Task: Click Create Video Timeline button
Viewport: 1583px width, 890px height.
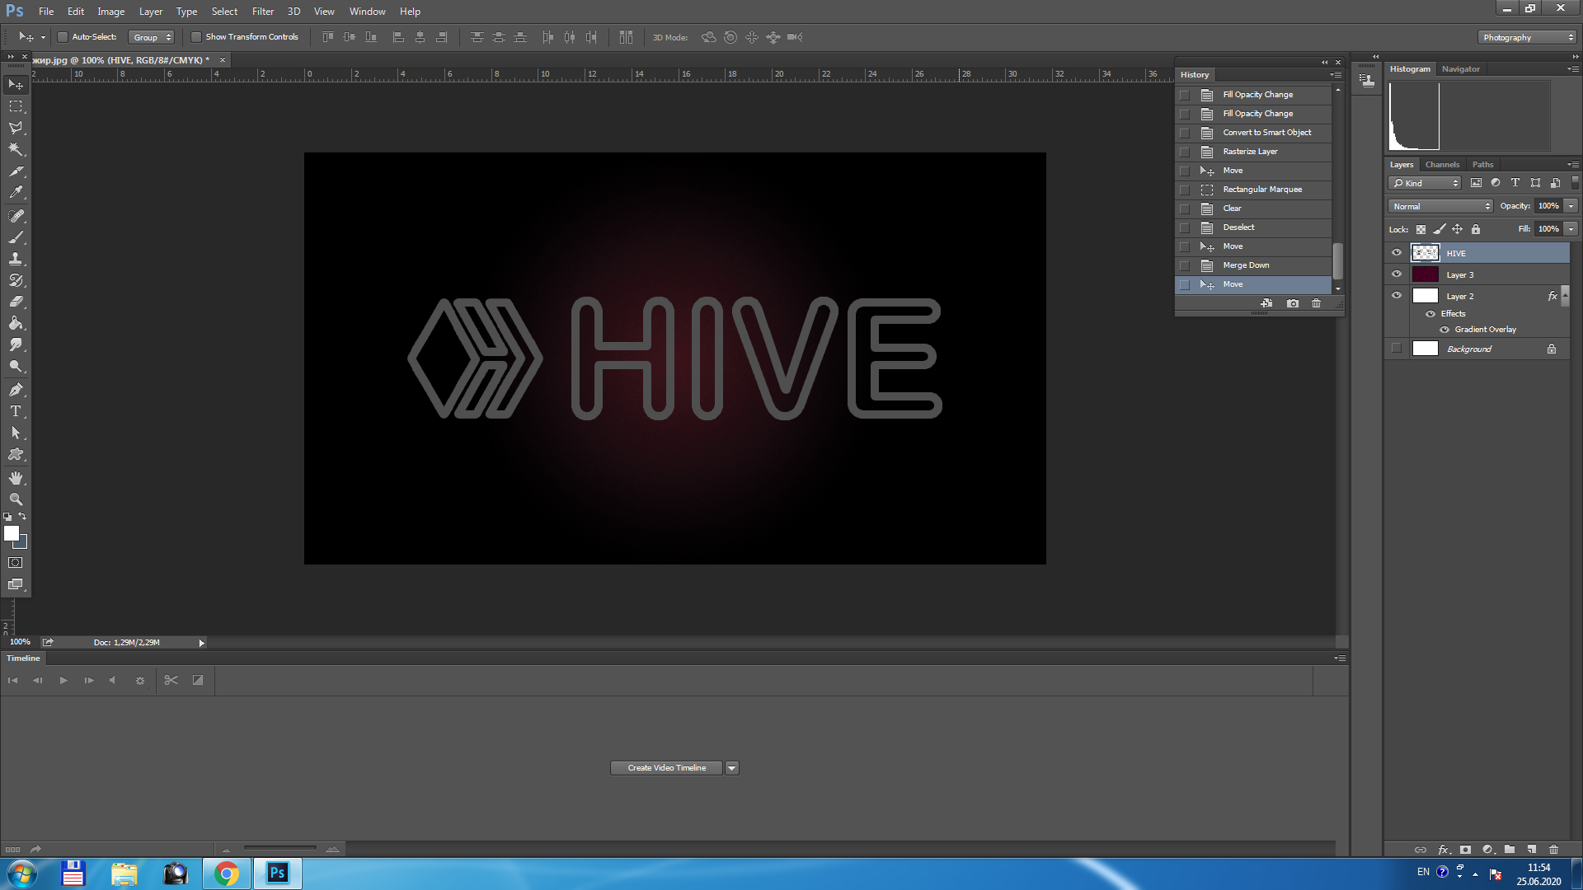Action: pyautogui.click(x=666, y=768)
